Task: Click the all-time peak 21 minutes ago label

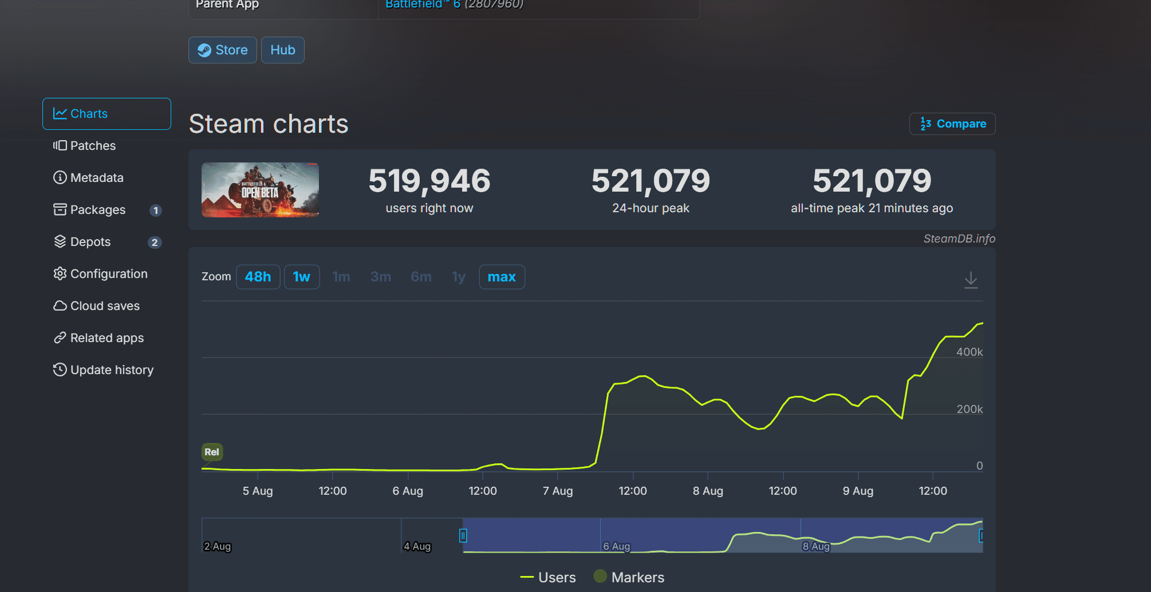Action: [872, 208]
